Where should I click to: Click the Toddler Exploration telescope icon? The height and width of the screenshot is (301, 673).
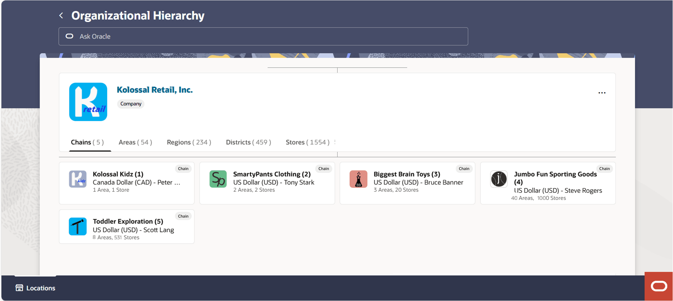[x=78, y=226]
